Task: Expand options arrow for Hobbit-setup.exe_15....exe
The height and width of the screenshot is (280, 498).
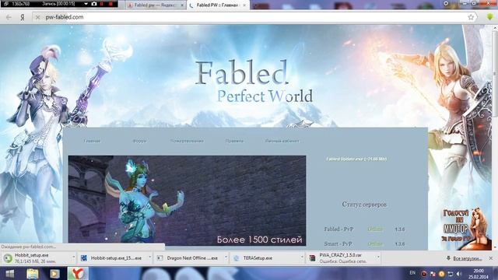Action: click(x=149, y=257)
